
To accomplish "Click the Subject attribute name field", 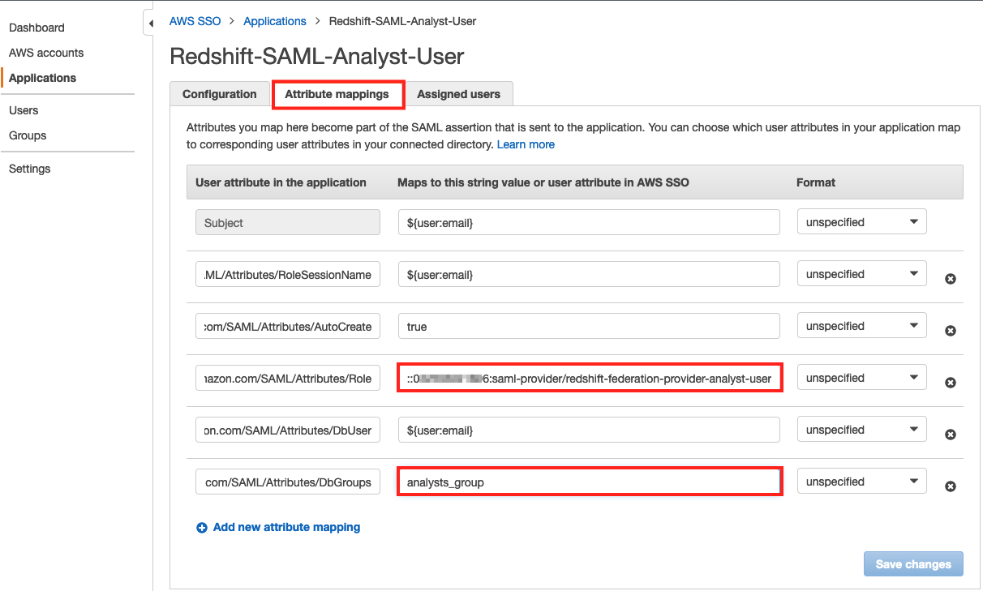I will [x=288, y=222].
